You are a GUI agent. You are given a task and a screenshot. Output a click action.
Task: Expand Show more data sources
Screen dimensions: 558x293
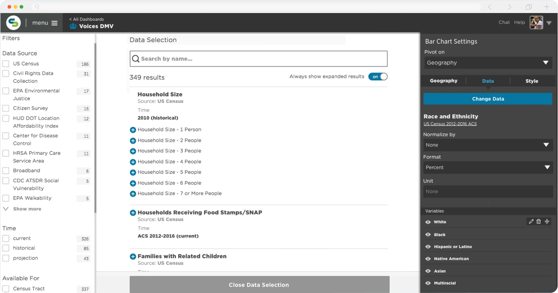(x=27, y=209)
